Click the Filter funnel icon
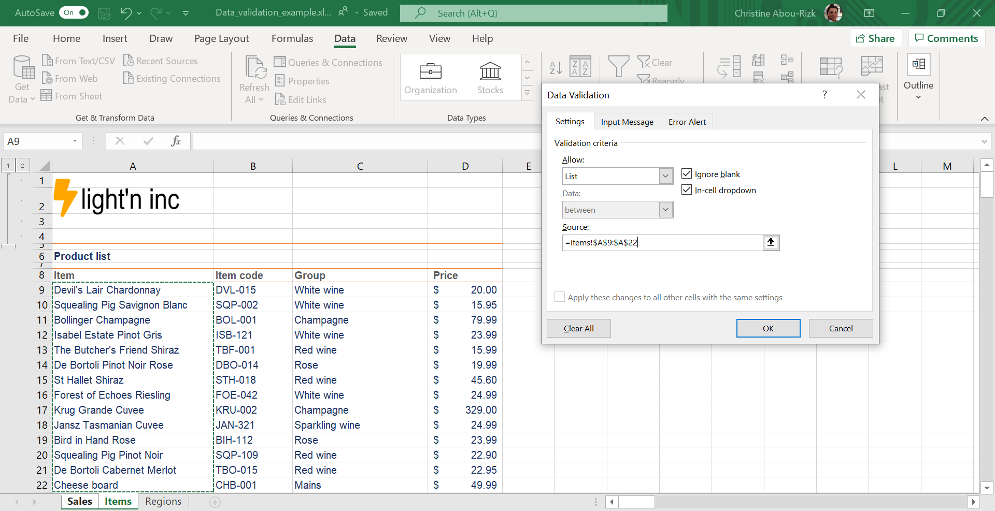The width and height of the screenshot is (995, 511). click(x=618, y=67)
